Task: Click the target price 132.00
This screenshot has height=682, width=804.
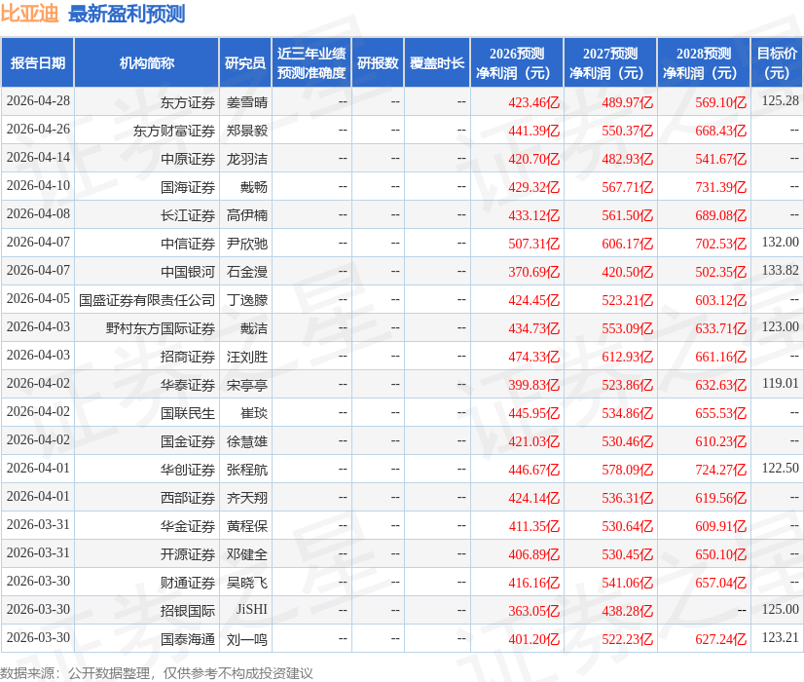Action: click(x=780, y=242)
